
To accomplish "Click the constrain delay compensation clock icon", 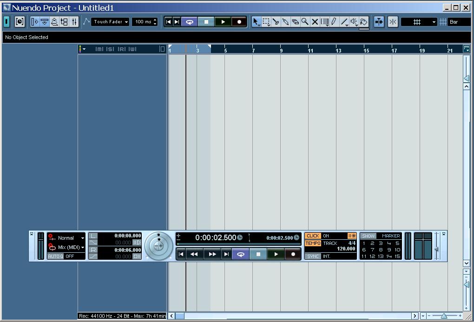I will (20, 22).
